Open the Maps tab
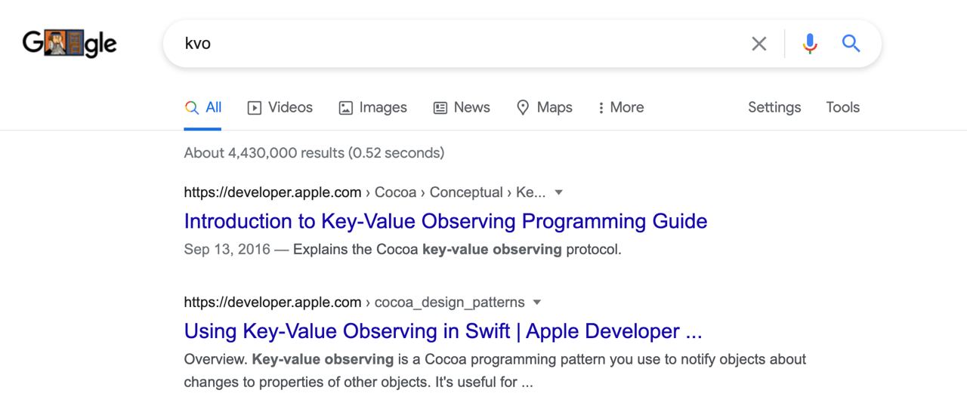The image size is (967, 415). click(545, 107)
